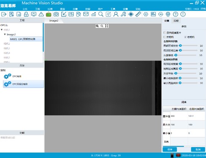The width and height of the screenshot is (206, 158).
Task: Click the camera capture icon in toolbar
Action: point(56,14)
